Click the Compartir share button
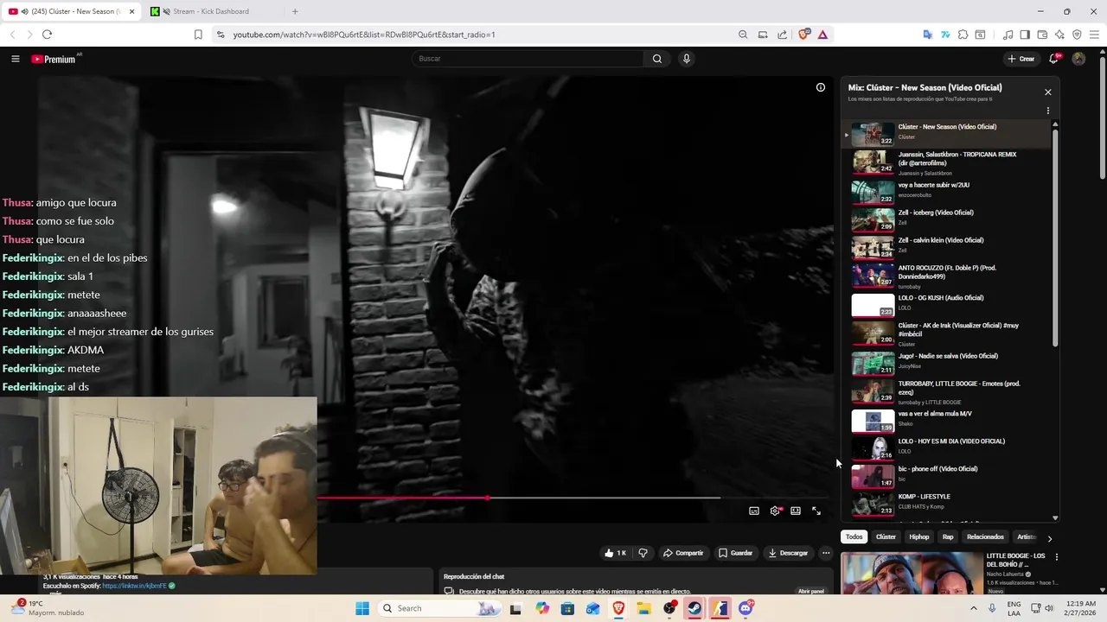 (683, 553)
